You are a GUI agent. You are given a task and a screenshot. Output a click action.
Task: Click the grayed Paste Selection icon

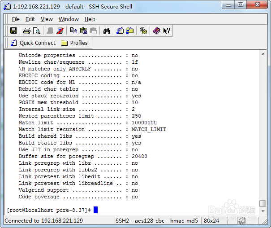94,31
